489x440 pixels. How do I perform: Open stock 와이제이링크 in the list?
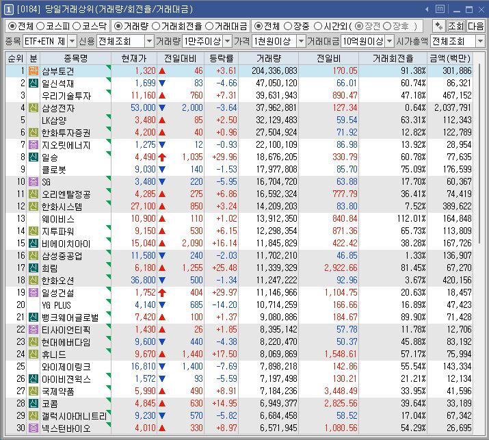pyautogui.click(x=66, y=366)
